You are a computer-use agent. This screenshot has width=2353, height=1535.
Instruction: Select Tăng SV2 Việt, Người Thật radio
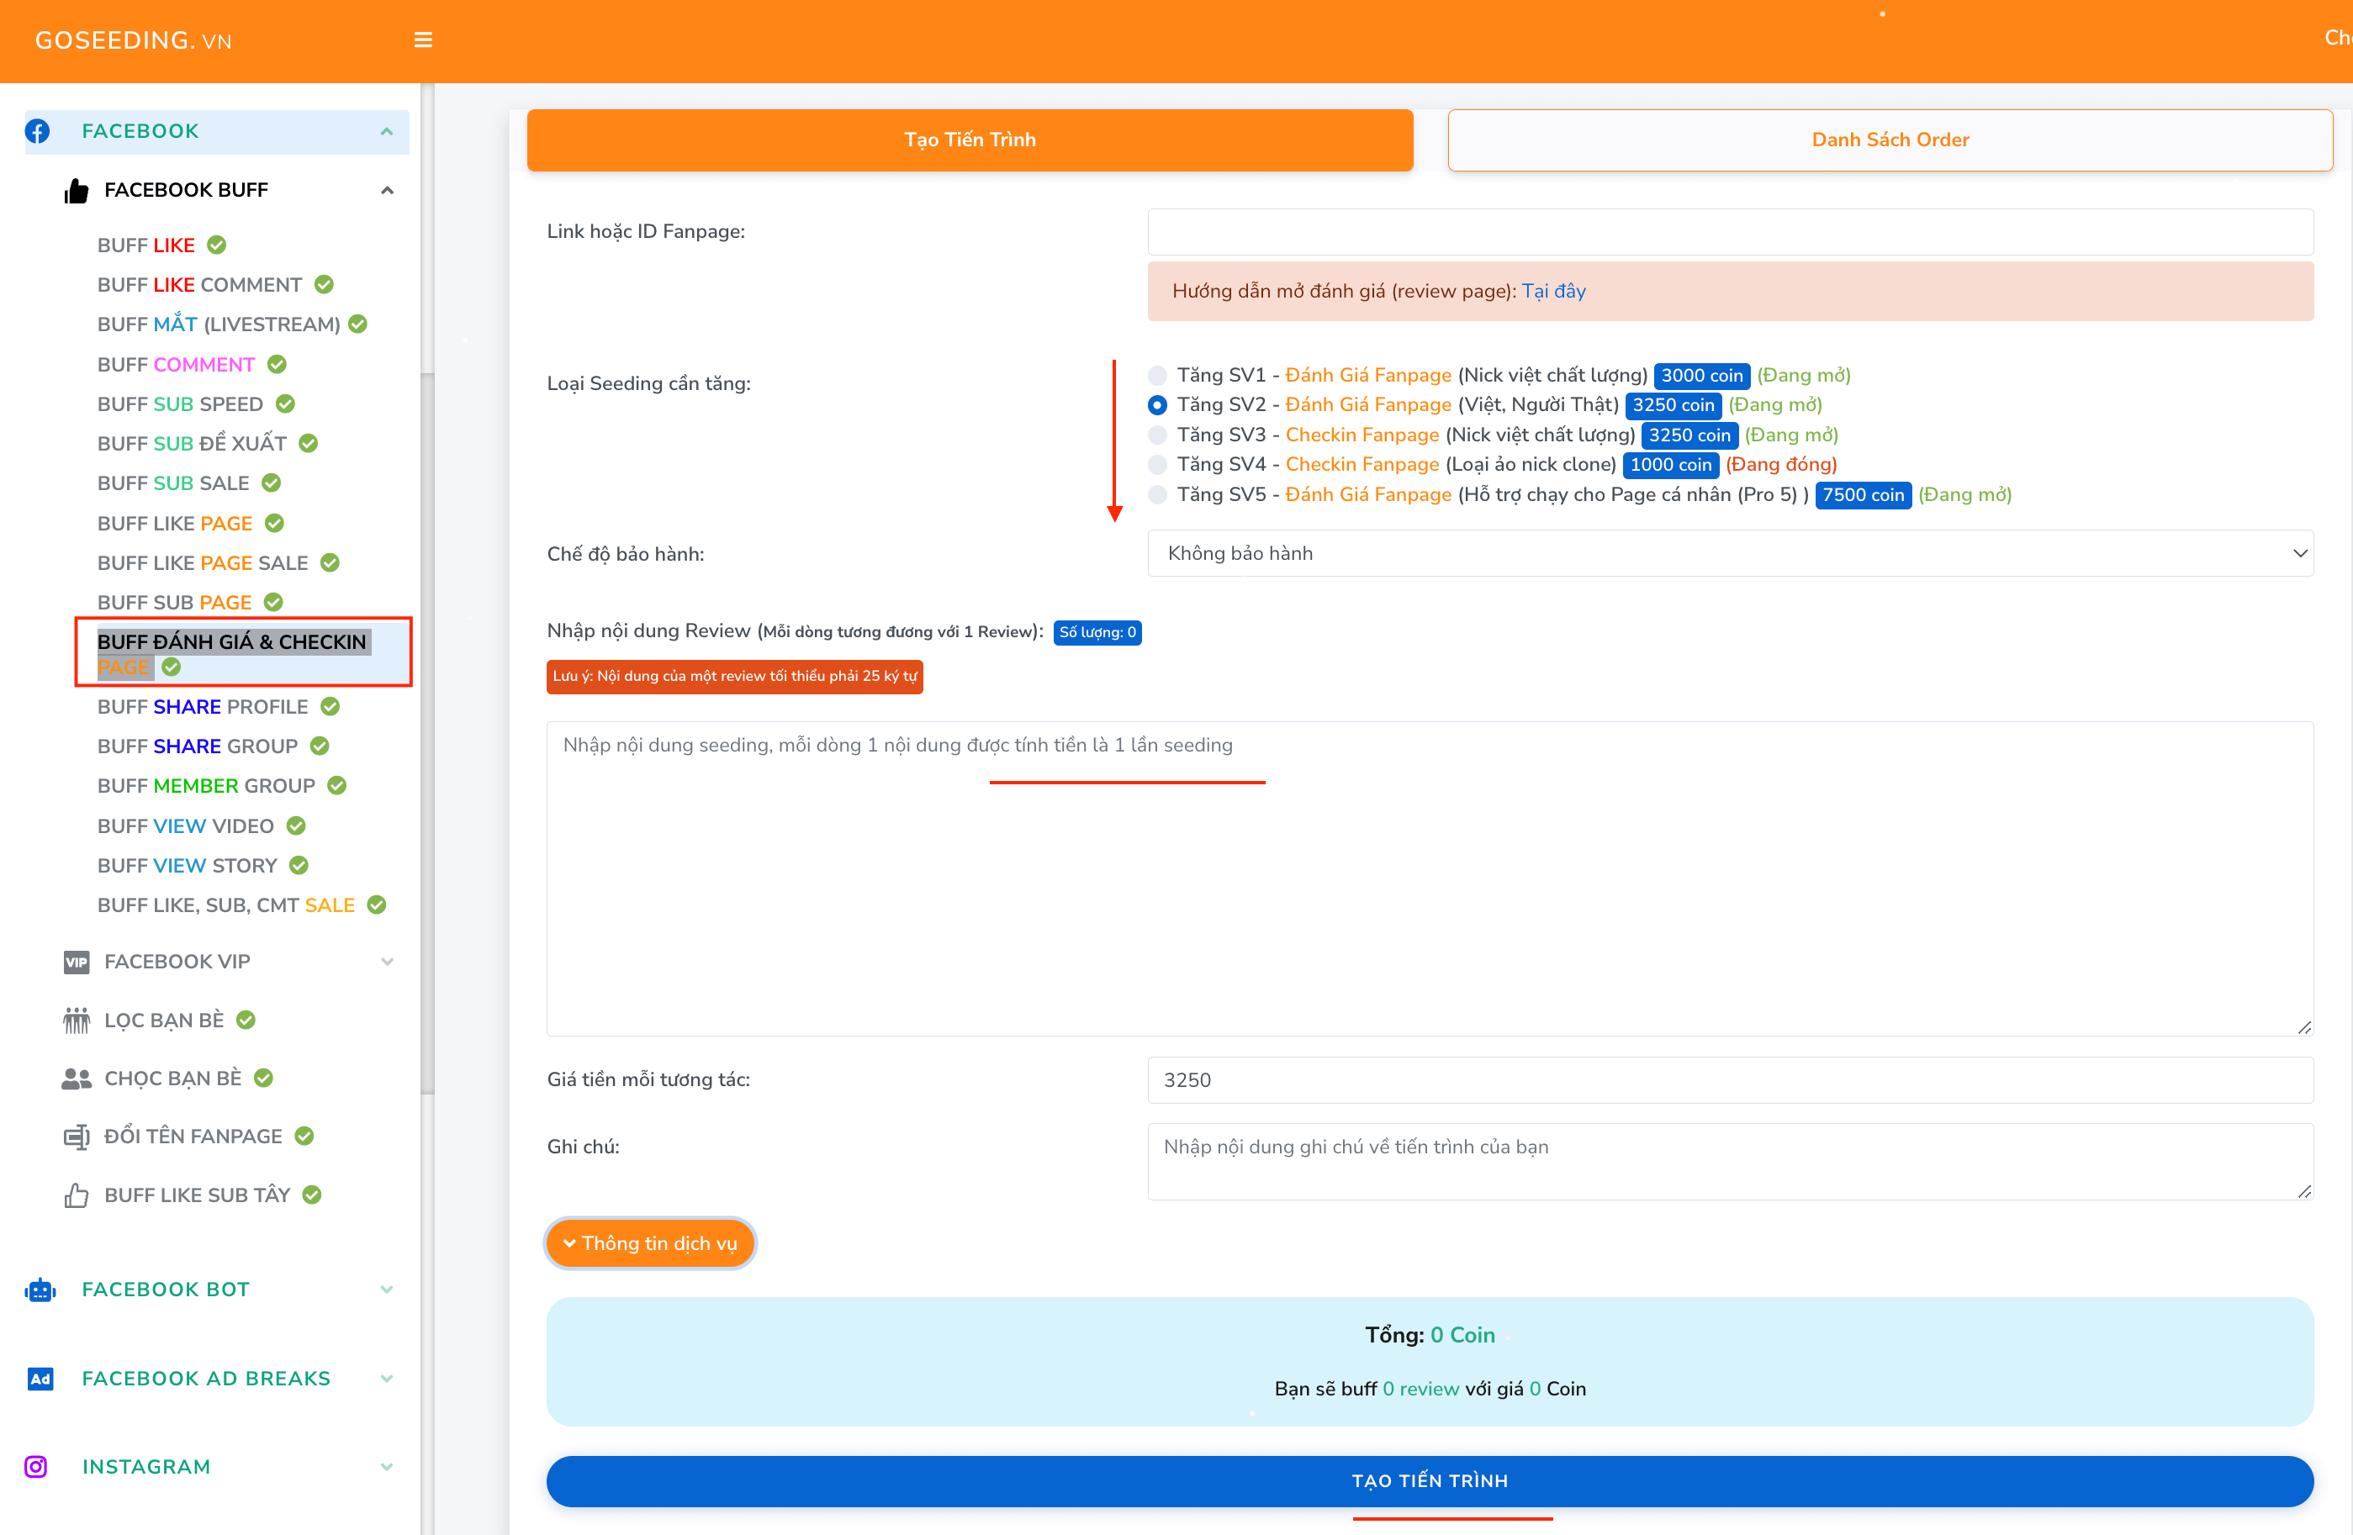(x=1156, y=405)
